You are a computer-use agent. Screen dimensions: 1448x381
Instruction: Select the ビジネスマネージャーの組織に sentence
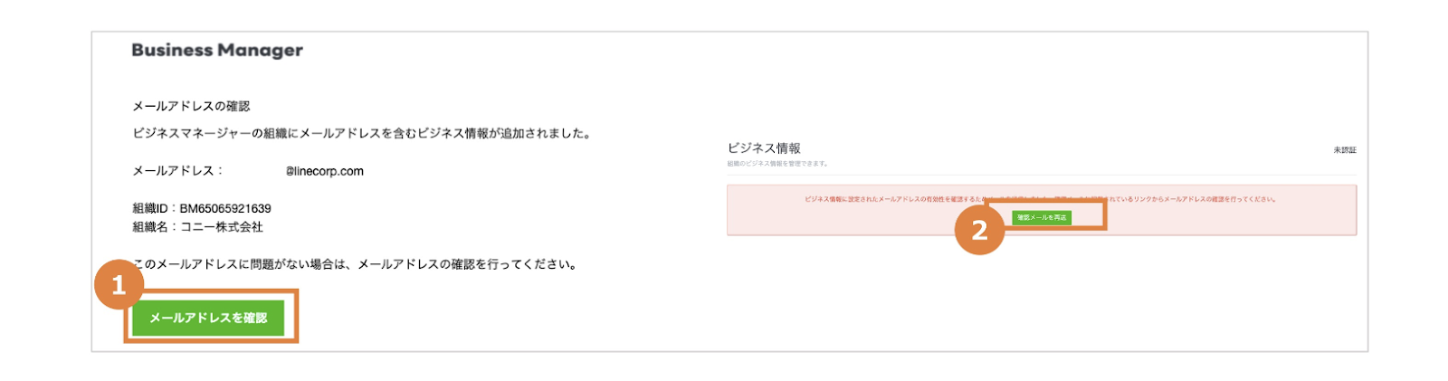pos(362,133)
